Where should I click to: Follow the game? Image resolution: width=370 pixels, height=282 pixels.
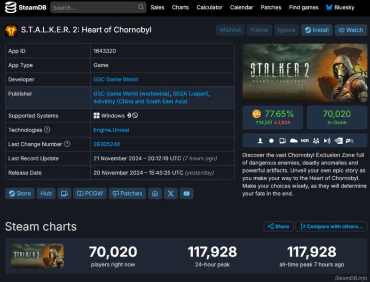pyautogui.click(x=259, y=30)
